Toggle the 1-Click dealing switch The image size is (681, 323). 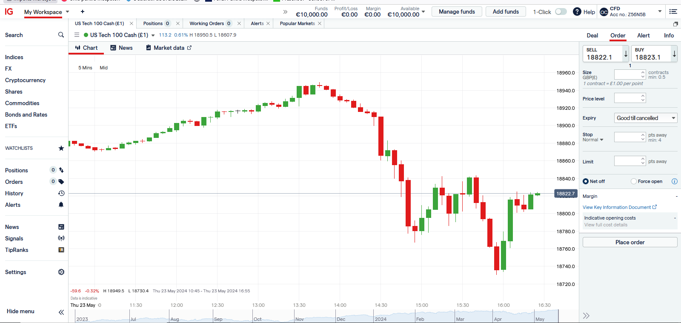coord(561,11)
